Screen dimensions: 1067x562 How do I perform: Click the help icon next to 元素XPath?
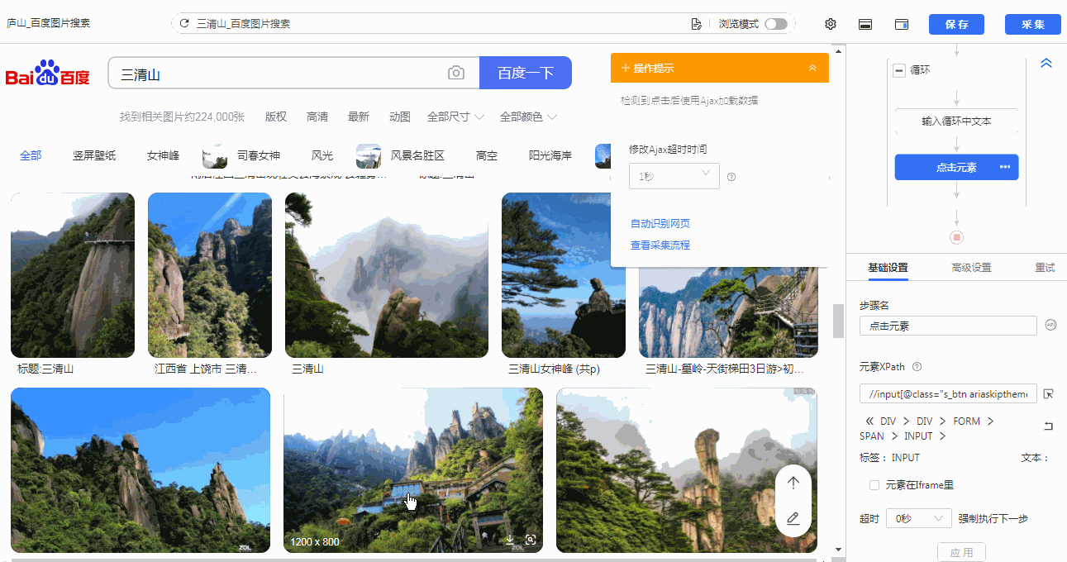917,367
